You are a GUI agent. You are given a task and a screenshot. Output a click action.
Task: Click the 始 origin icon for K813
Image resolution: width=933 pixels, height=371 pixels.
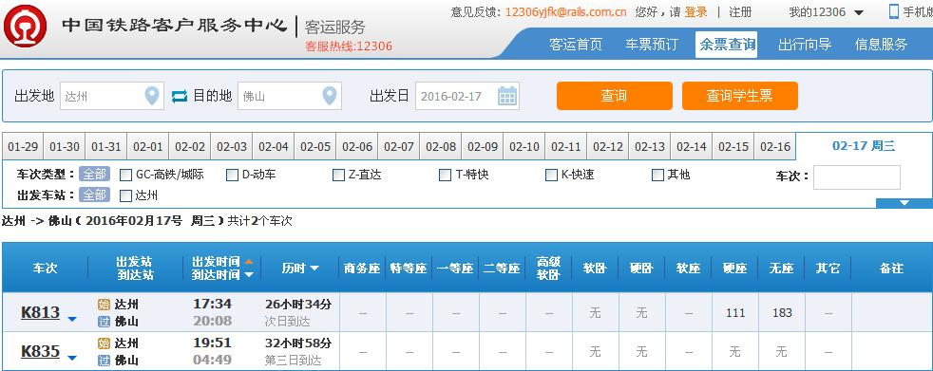[x=105, y=305]
